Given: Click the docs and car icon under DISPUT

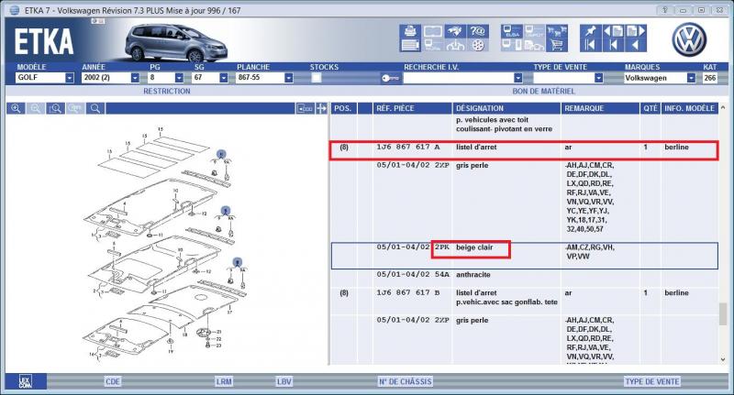Looking at the screenshot, I should point(534,45).
